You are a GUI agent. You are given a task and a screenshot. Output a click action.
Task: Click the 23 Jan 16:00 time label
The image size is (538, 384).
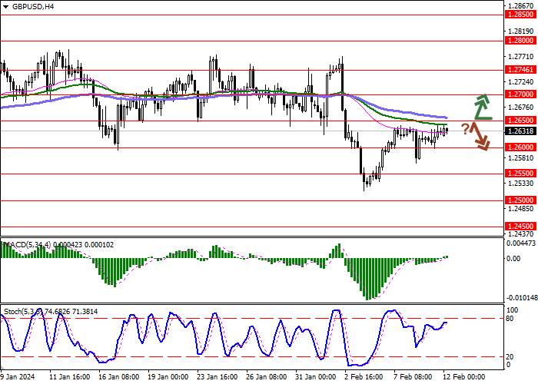(218, 377)
